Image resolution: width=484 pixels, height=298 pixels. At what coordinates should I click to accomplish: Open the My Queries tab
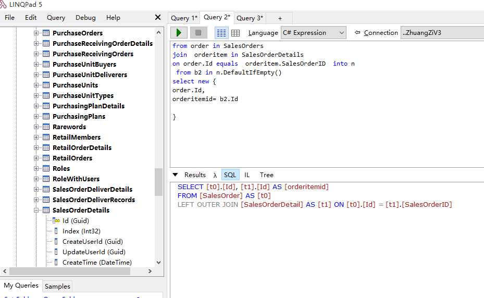click(21, 285)
